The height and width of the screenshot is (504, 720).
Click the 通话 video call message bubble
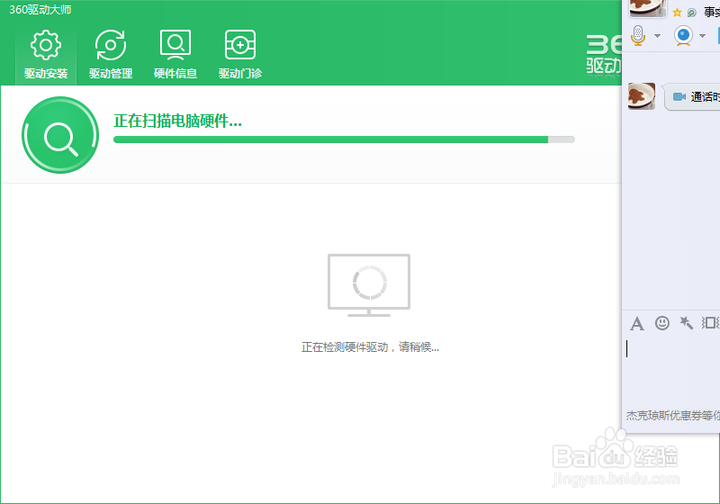pyautogui.click(x=692, y=97)
